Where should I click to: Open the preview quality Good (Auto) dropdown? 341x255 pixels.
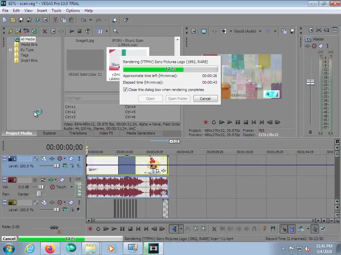[260, 31]
